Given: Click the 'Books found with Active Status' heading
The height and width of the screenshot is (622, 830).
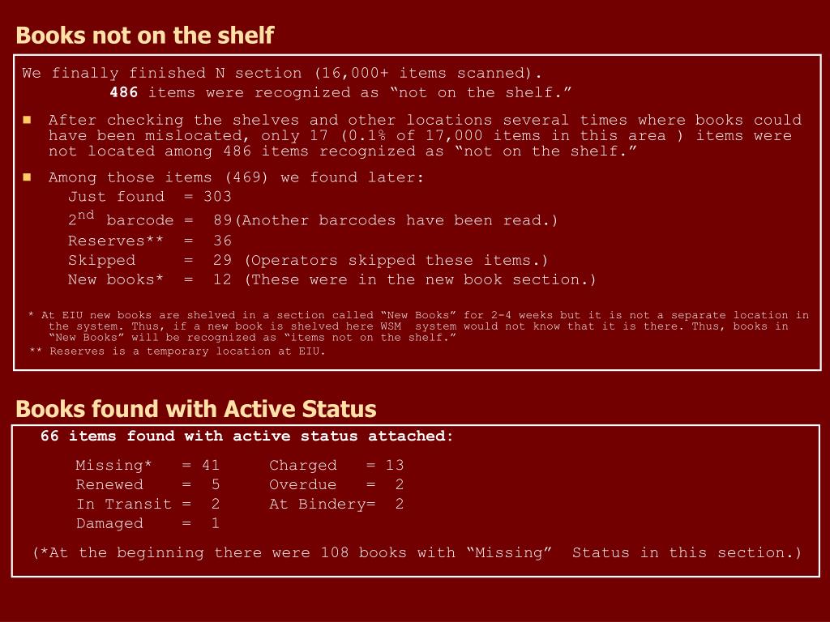Looking at the screenshot, I should tap(196, 409).
